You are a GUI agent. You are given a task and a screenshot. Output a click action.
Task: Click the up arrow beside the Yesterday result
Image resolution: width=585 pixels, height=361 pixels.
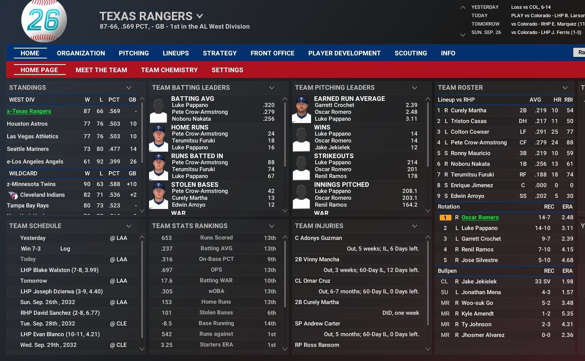463,7
